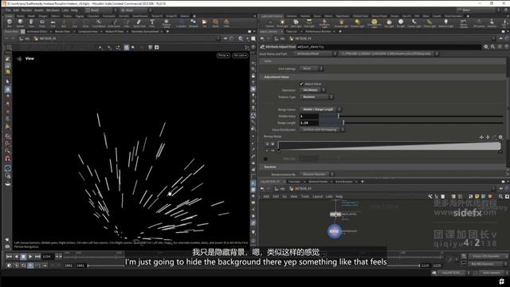Open the Range Values dropdown

click(320, 109)
